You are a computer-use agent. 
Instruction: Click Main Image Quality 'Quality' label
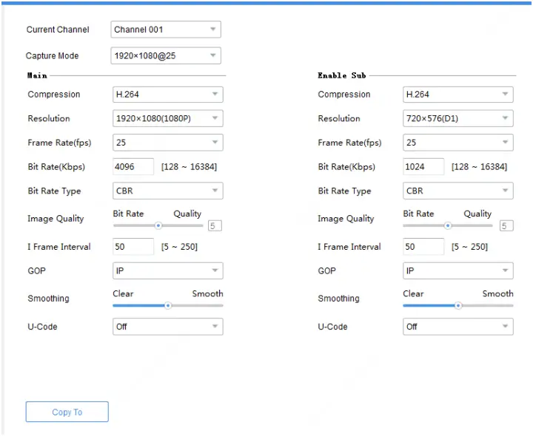click(187, 214)
